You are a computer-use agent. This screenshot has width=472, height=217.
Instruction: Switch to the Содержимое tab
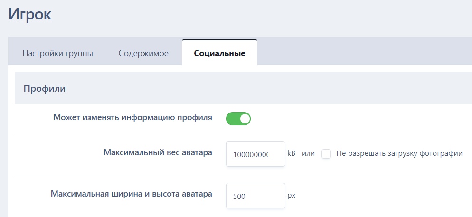point(143,53)
